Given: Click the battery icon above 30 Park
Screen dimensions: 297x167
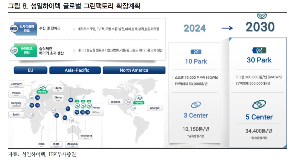Looking at the screenshot, I should (259, 50).
